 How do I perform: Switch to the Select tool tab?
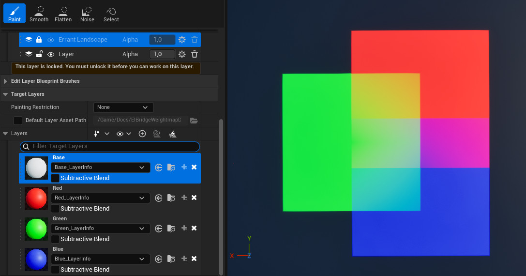coord(111,14)
